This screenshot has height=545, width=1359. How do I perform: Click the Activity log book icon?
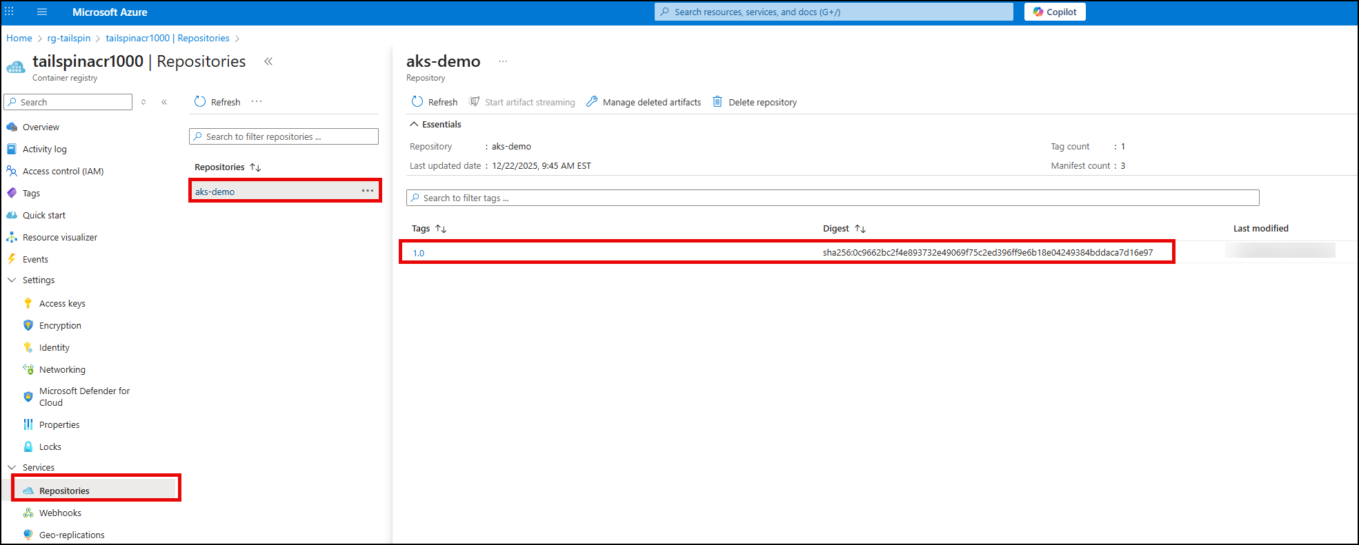point(12,150)
